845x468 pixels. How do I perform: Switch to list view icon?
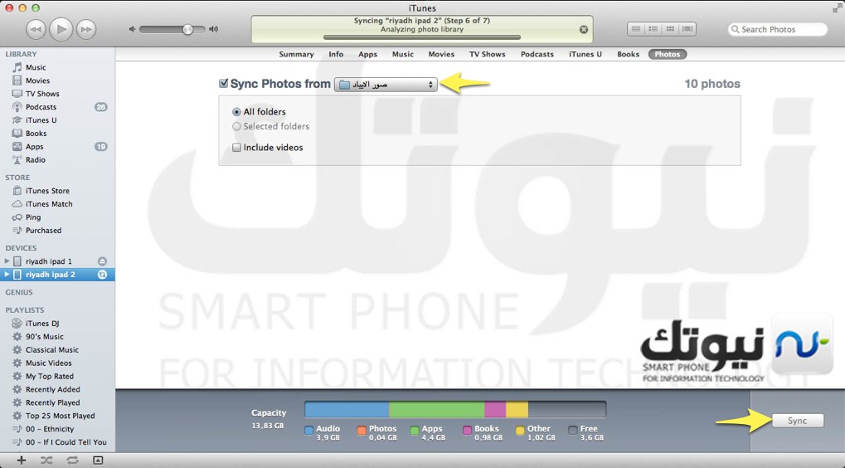636,29
